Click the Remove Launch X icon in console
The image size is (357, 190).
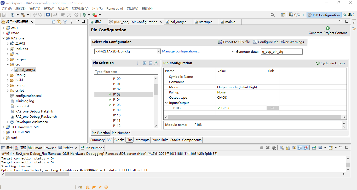point(268,148)
